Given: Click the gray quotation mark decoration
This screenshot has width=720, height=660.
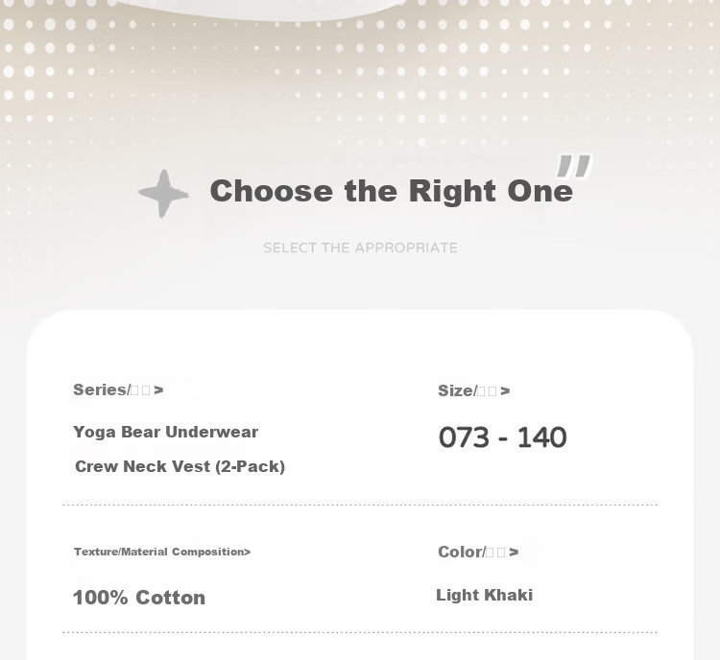Looking at the screenshot, I should click(574, 166).
